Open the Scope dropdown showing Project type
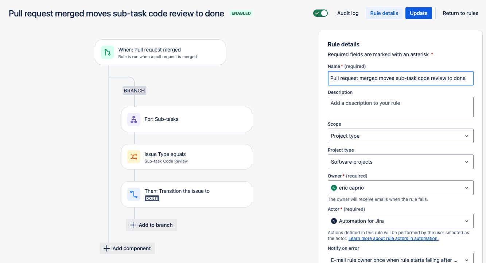 click(x=400, y=136)
